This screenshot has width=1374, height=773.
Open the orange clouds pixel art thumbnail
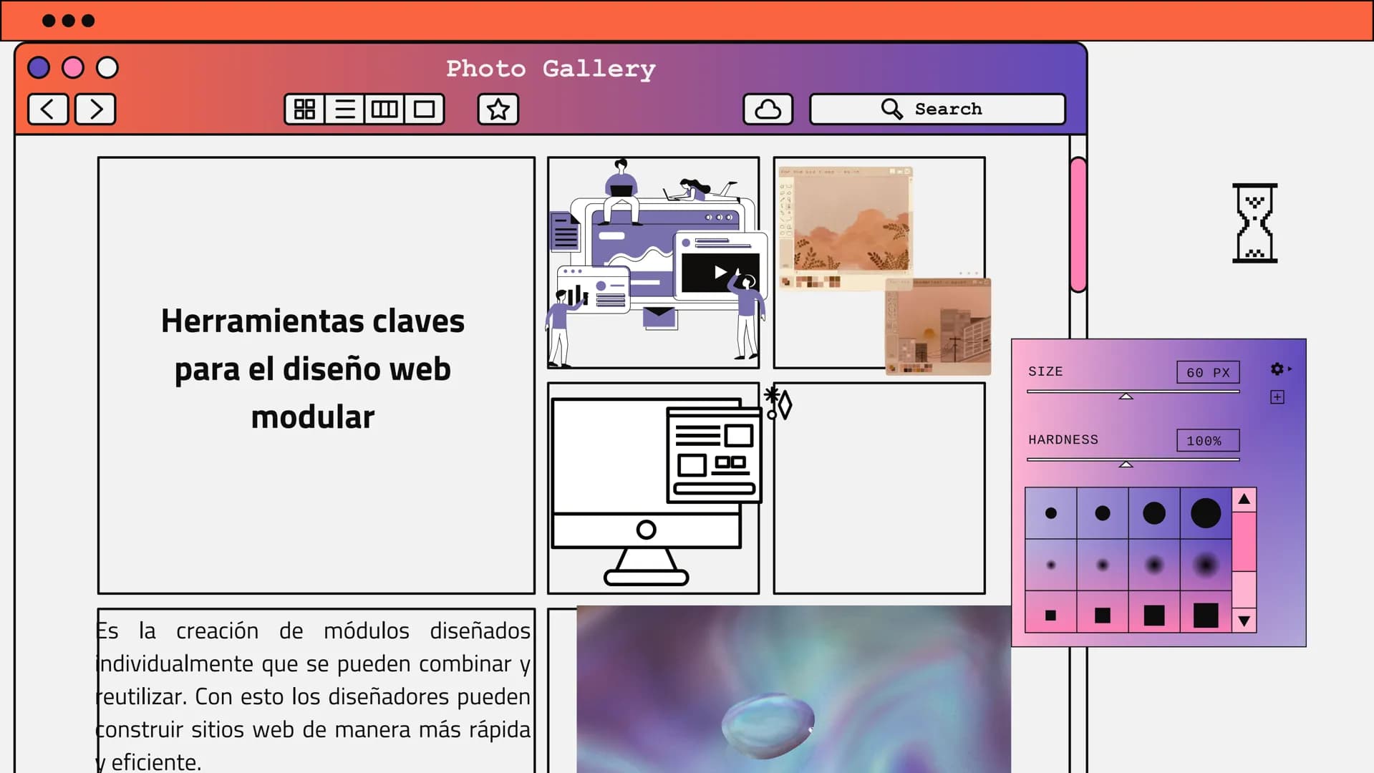click(845, 228)
